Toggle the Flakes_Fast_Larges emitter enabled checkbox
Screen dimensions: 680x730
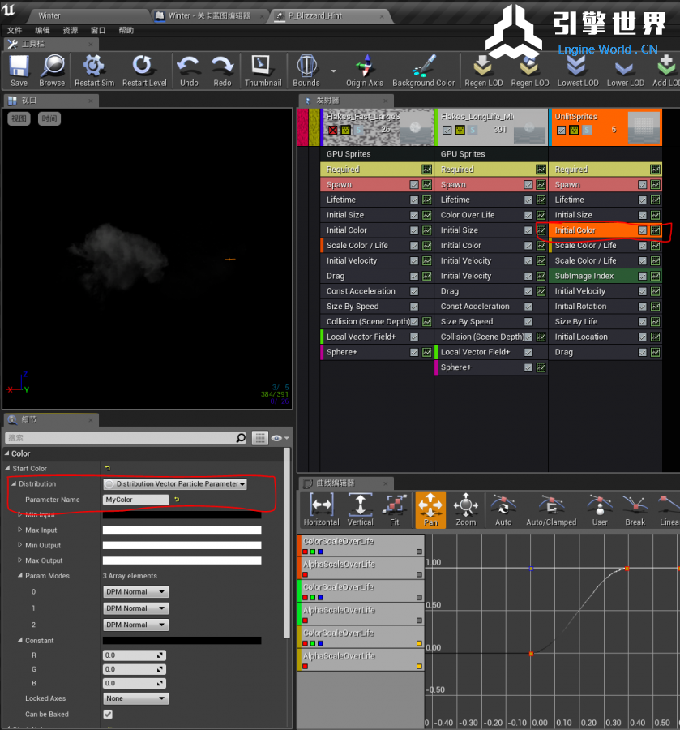[x=332, y=130]
